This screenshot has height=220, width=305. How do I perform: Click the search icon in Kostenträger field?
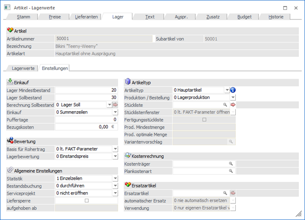coord(231,164)
